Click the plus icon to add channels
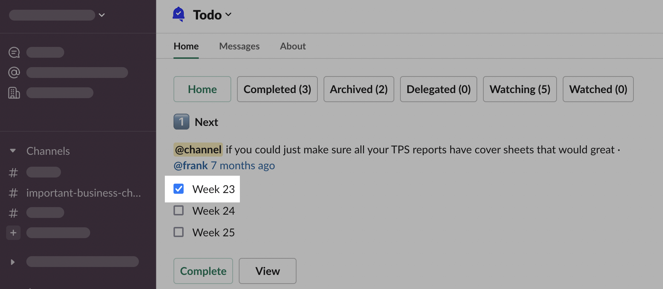This screenshot has height=289, width=663. 13,233
